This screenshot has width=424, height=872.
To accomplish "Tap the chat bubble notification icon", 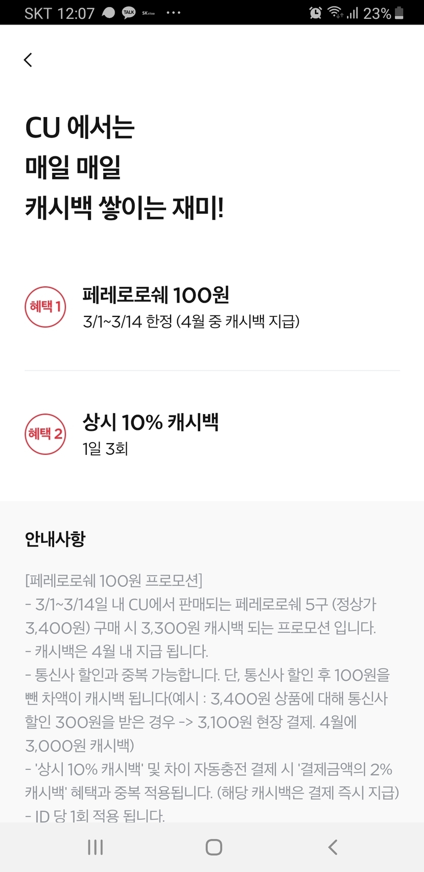I will (x=108, y=13).
